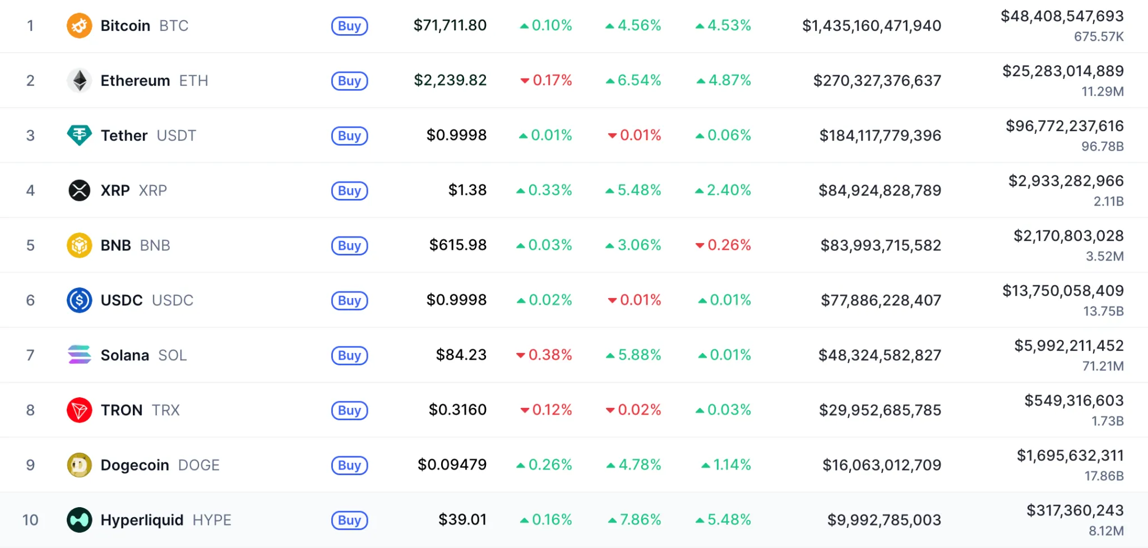Click the Solana logo icon
This screenshot has width=1148, height=548.
point(79,355)
